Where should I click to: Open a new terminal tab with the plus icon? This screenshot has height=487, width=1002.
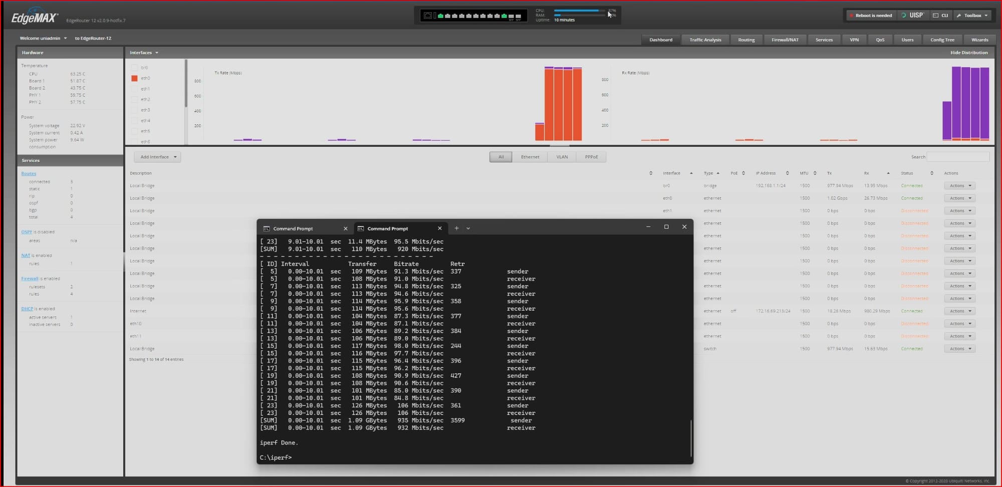point(456,228)
